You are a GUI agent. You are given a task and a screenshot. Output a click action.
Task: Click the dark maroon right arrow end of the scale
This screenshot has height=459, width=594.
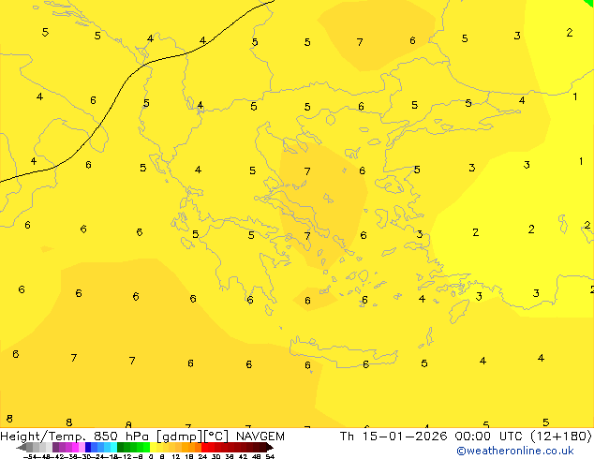(270, 447)
